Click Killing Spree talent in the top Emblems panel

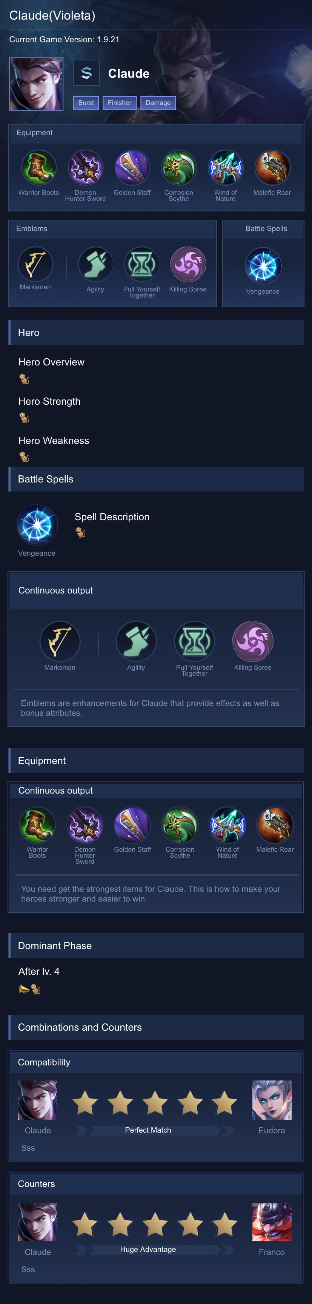(x=188, y=264)
